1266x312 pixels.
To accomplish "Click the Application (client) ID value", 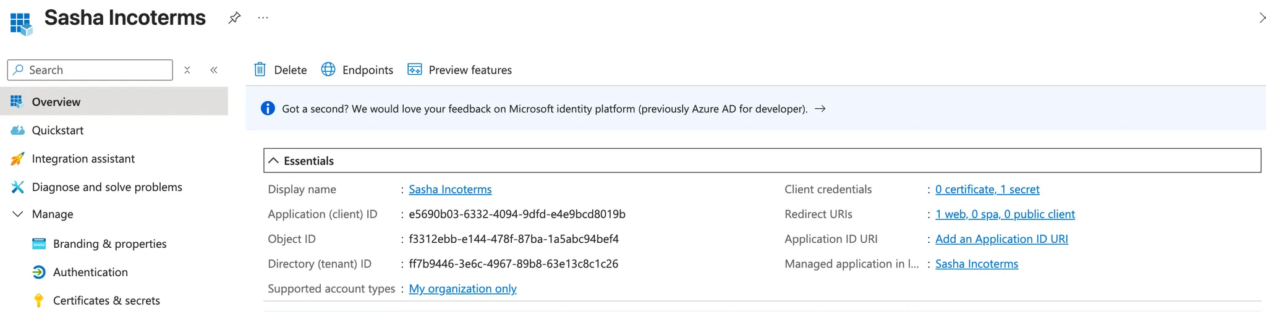I will click(x=517, y=214).
